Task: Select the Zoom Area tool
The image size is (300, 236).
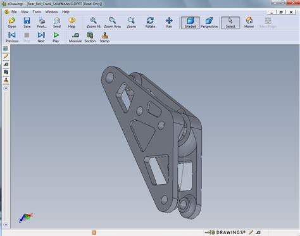Action: [112, 23]
